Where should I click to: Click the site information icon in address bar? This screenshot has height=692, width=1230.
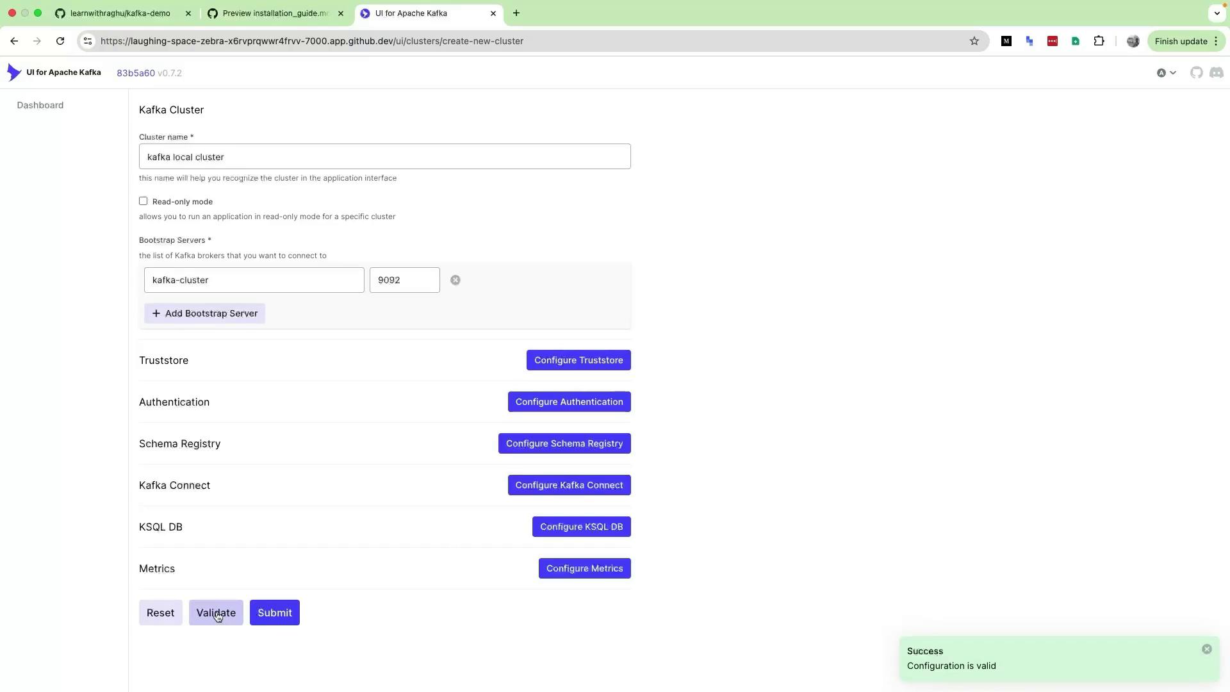(x=88, y=41)
